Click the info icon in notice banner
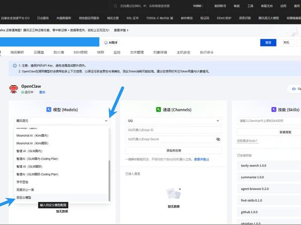 pyautogui.click(x=15, y=66)
